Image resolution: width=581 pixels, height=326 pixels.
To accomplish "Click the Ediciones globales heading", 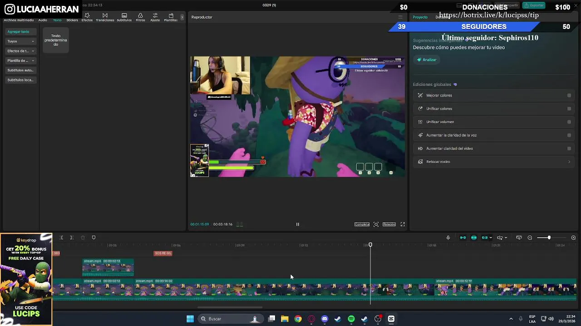I will click(432, 85).
